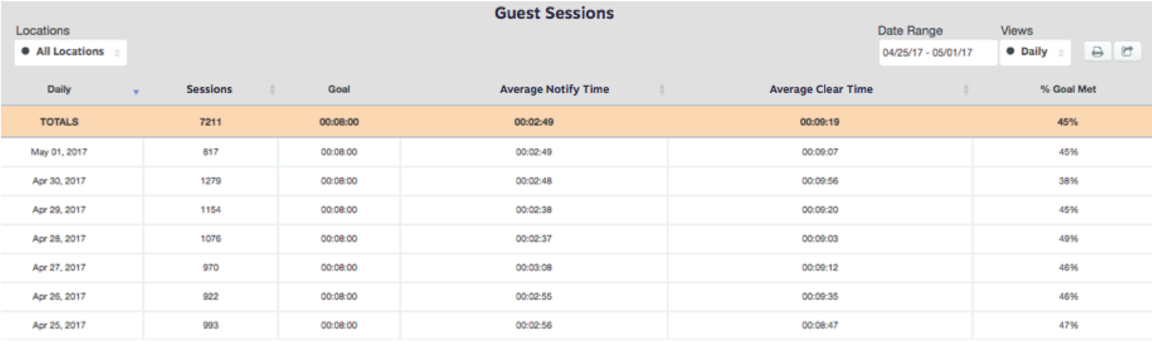The width and height of the screenshot is (1152, 348).
Task: Click the Apr 27, 2017 date cell
Action: (59, 267)
